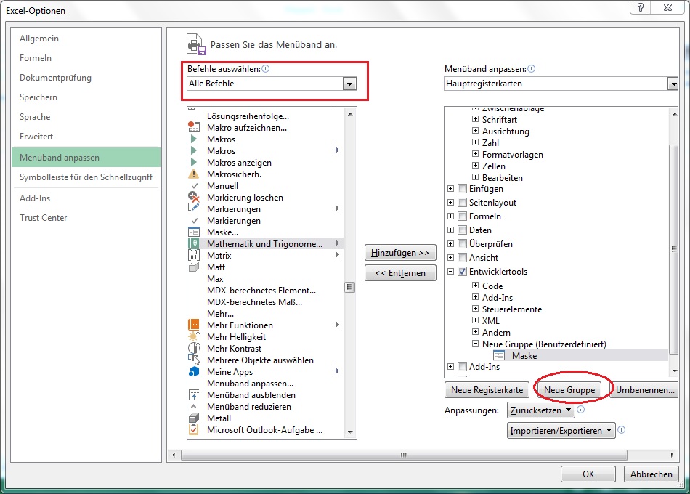Check the Seitenlayout checkbox
690x494 pixels.
[x=462, y=203]
